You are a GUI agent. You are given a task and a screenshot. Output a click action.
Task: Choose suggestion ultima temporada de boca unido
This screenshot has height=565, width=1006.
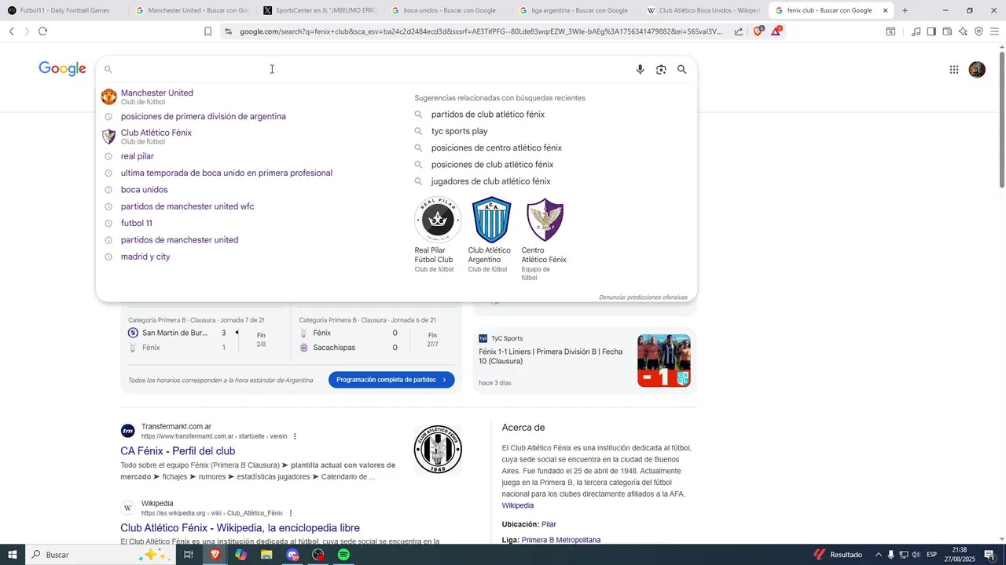[x=226, y=173]
